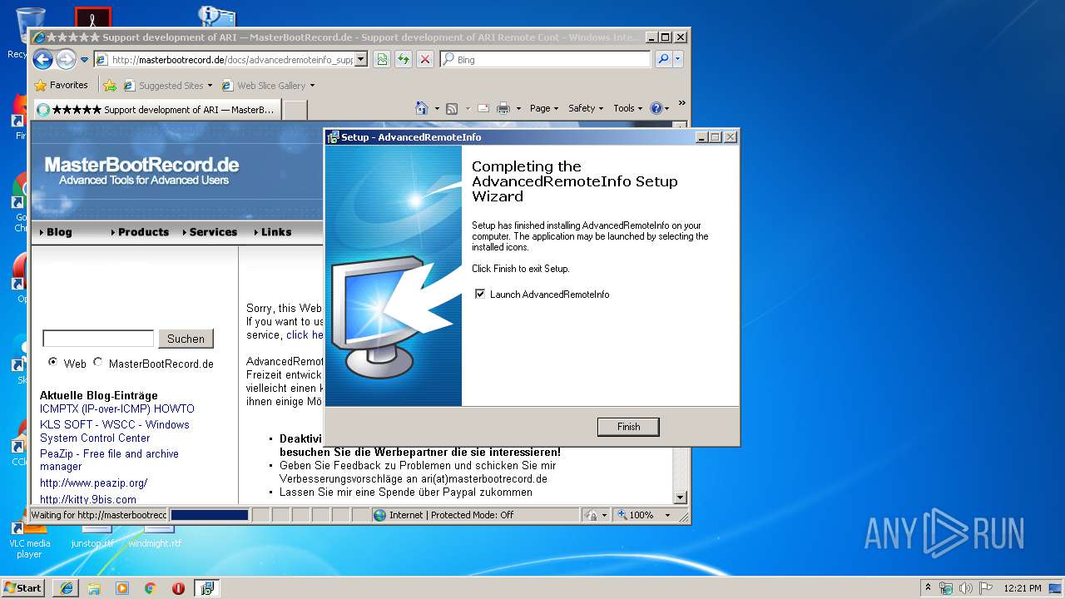Select the Support development of ARI tab
1065x599 pixels.
tap(156, 109)
